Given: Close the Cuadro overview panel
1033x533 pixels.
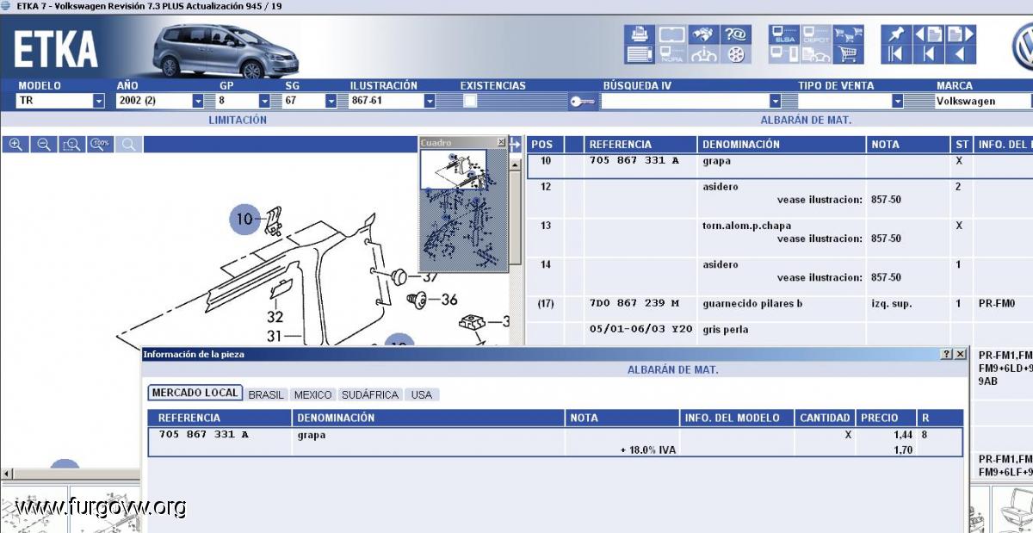Looking at the screenshot, I should point(501,142).
